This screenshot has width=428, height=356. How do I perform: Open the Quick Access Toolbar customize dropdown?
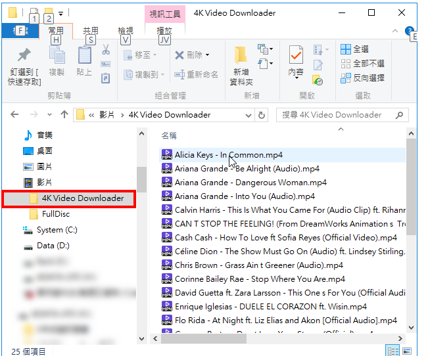(x=61, y=13)
